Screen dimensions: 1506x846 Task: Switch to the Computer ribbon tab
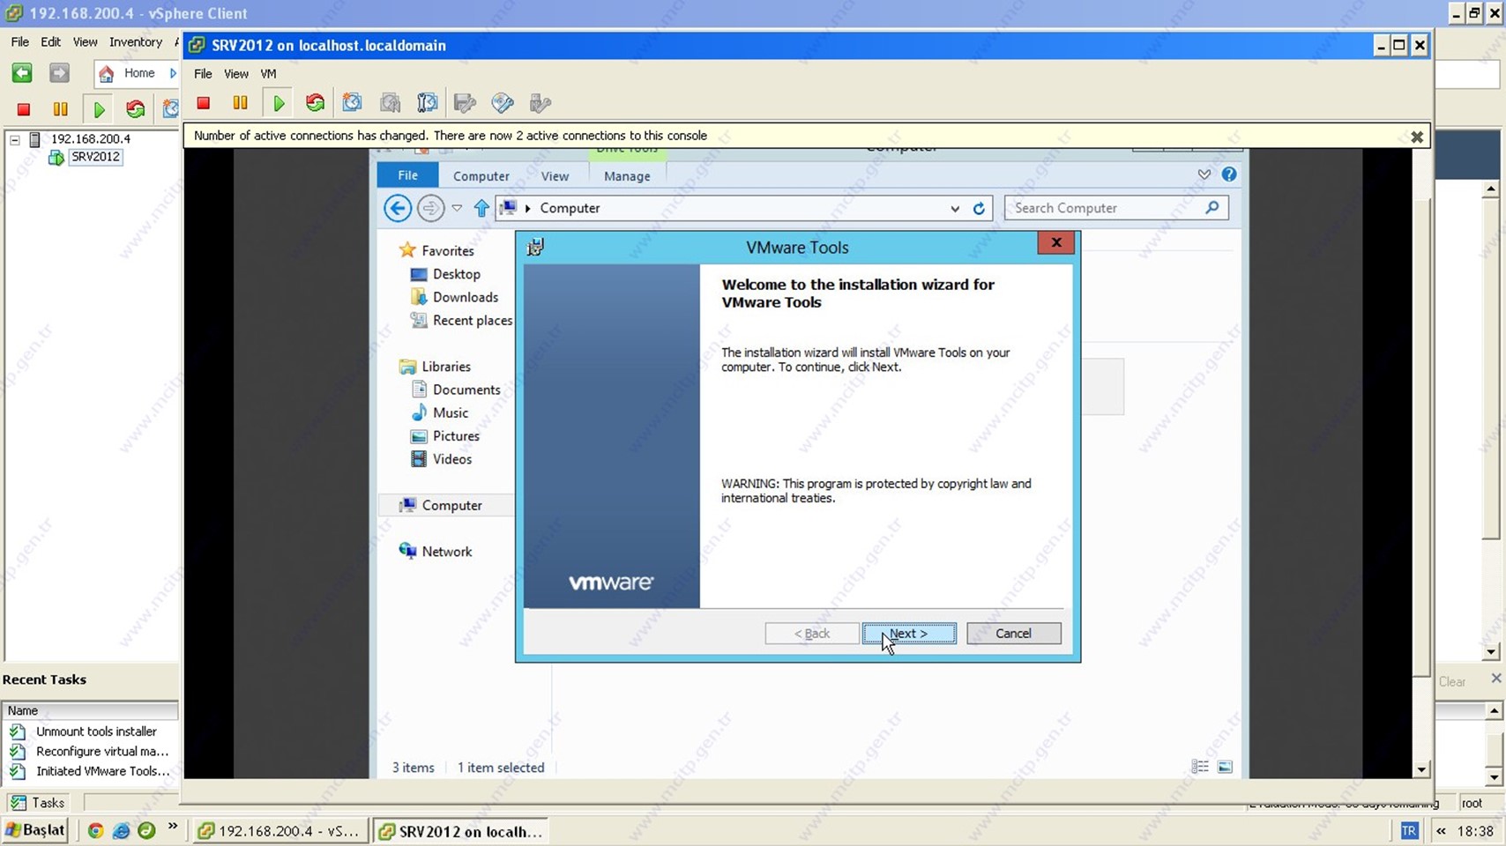point(481,176)
